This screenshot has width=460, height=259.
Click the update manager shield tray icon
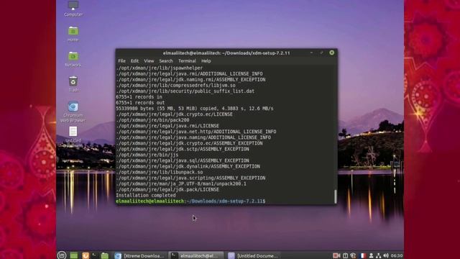click(x=353, y=256)
